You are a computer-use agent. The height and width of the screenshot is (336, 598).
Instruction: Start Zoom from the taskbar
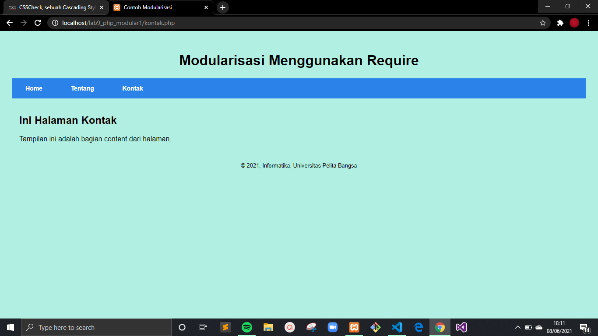coord(333,327)
